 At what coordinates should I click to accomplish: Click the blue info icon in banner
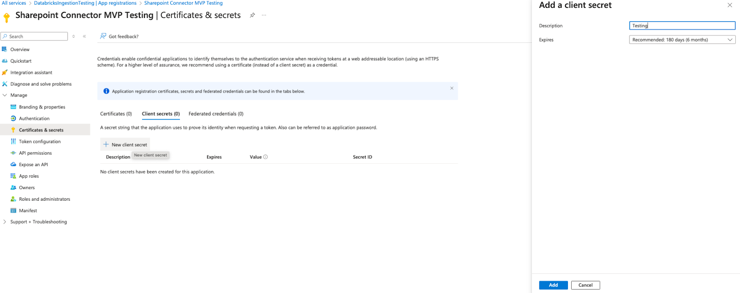(x=106, y=91)
